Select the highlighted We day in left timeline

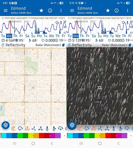(9, 36)
